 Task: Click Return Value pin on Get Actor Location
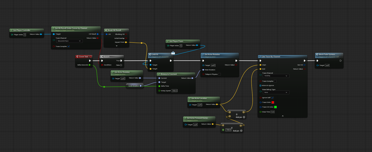pos(217,104)
